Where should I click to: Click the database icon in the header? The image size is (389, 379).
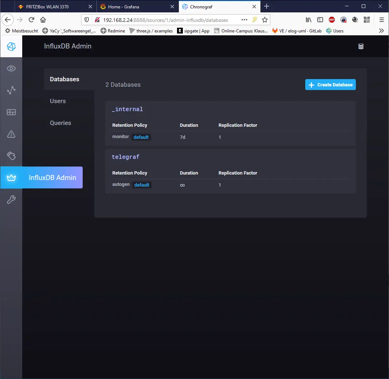(x=361, y=46)
